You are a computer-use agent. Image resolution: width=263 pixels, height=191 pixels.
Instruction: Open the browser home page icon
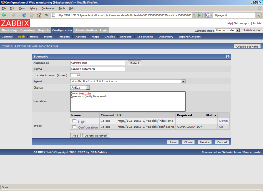click(39, 15)
